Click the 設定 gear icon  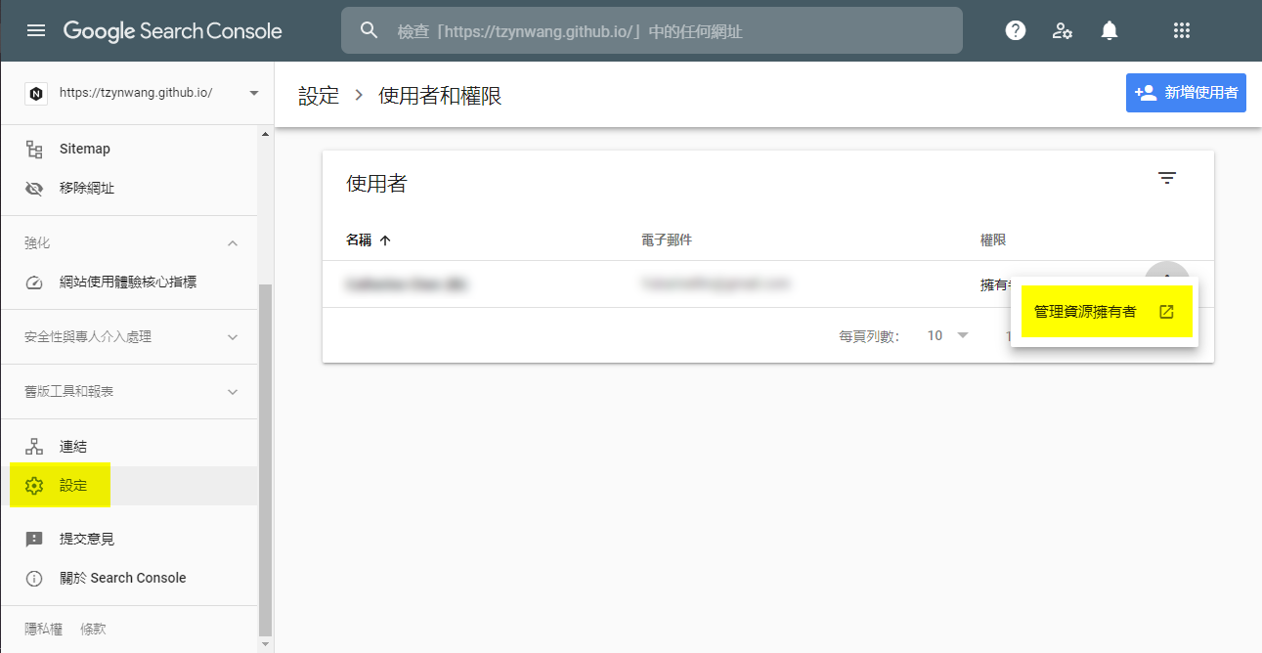(34, 485)
